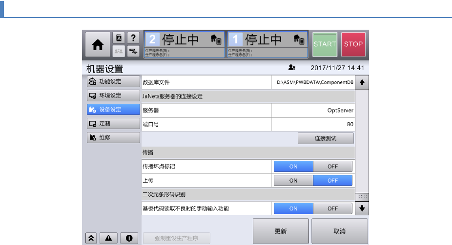Click the document A icon near Home
452x245 pixels.
tap(119, 38)
